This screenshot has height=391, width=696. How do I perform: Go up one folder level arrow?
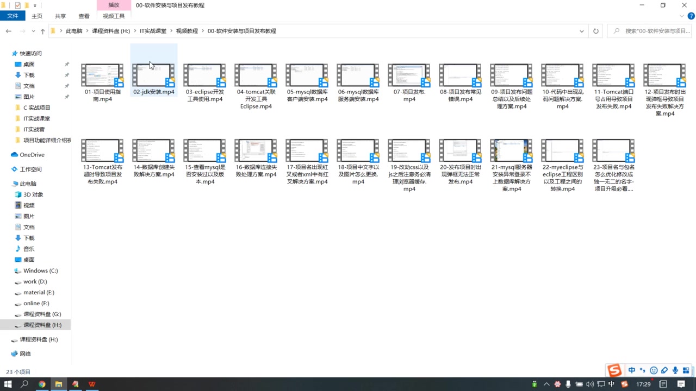tap(42, 31)
